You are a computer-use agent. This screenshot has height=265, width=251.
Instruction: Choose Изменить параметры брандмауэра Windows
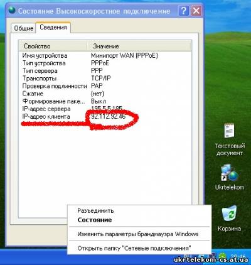(x=137, y=234)
